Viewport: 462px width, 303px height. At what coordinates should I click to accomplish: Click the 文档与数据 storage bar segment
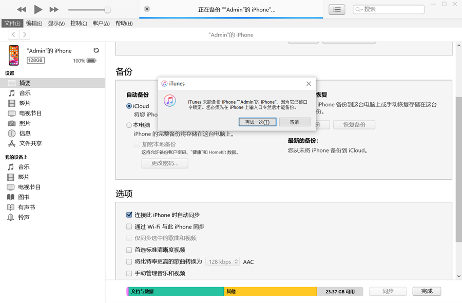(176, 291)
